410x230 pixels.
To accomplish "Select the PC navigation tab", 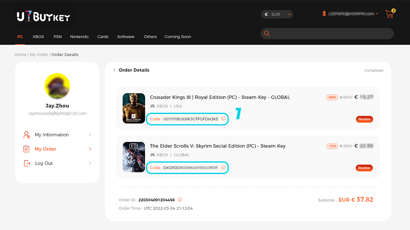I will point(20,37).
